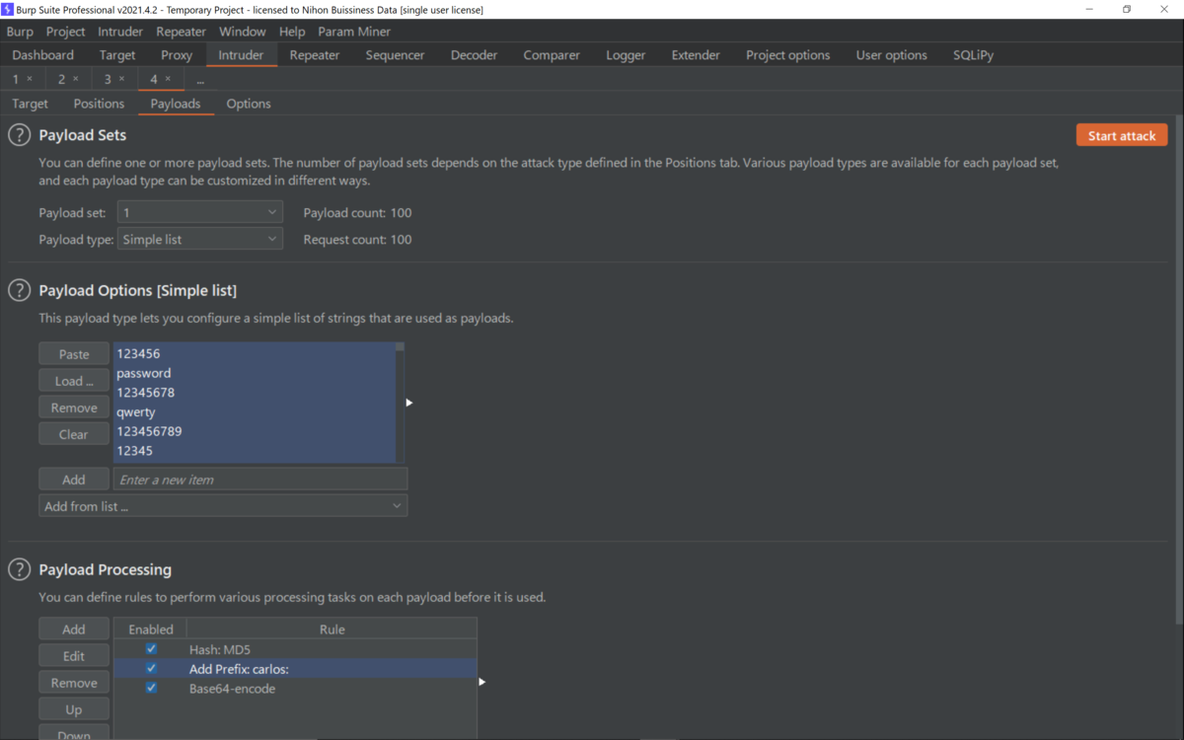Screen dimensions: 1184x740
Task: Switch to the Options sub-tab
Action: click(249, 104)
